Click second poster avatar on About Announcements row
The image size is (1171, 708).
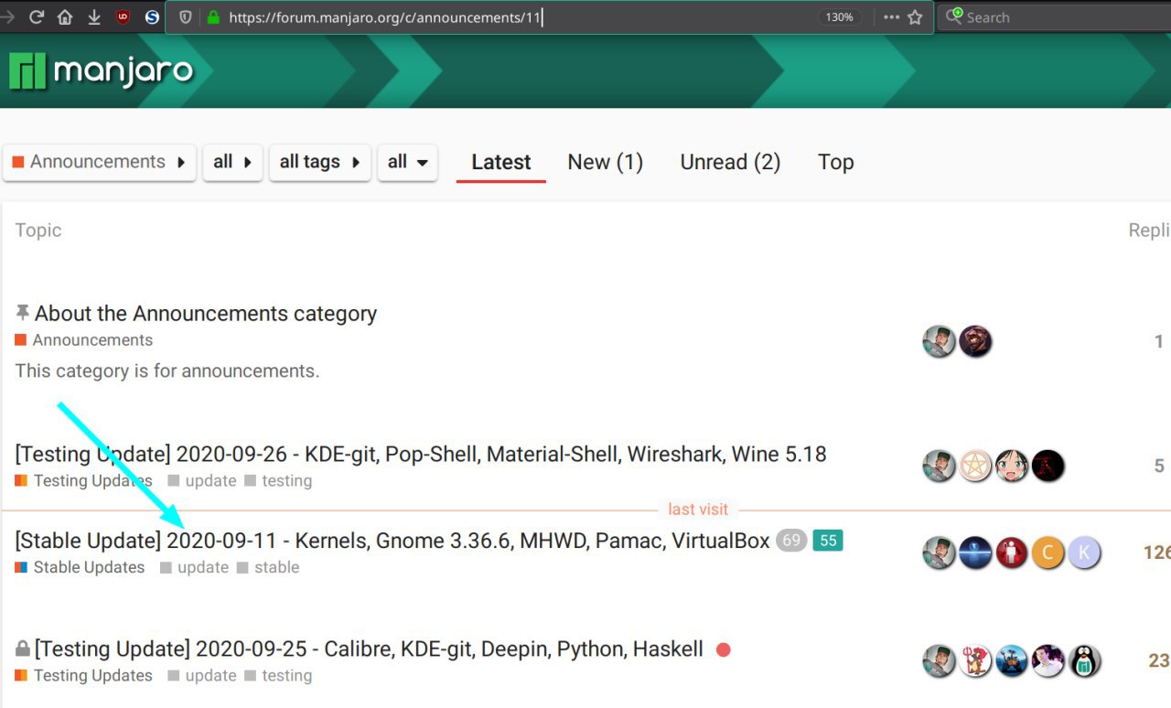[x=975, y=342]
